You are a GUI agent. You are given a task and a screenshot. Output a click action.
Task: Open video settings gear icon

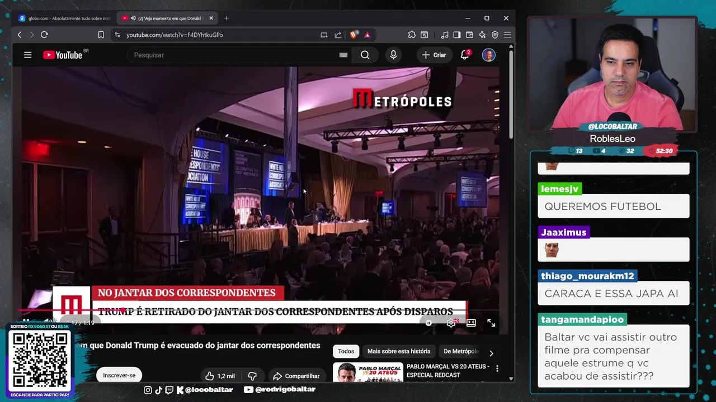pyautogui.click(x=451, y=323)
